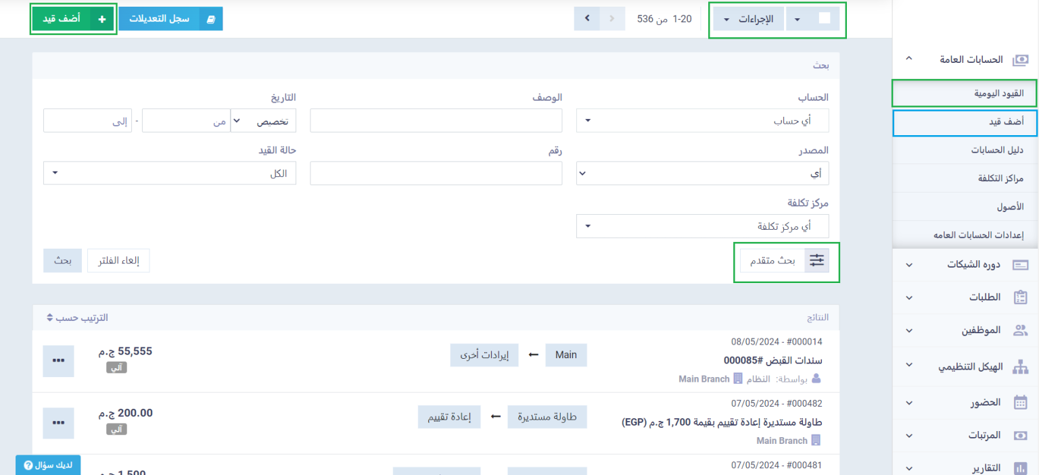This screenshot has width=1039, height=475.
Task: Click the إلغاء الفلتر button
Action: click(x=118, y=261)
